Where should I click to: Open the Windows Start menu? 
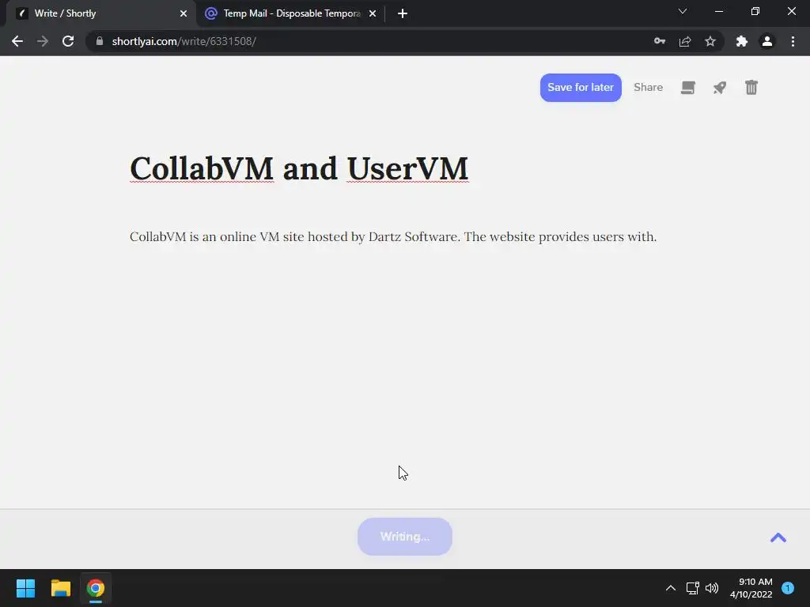pos(25,588)
